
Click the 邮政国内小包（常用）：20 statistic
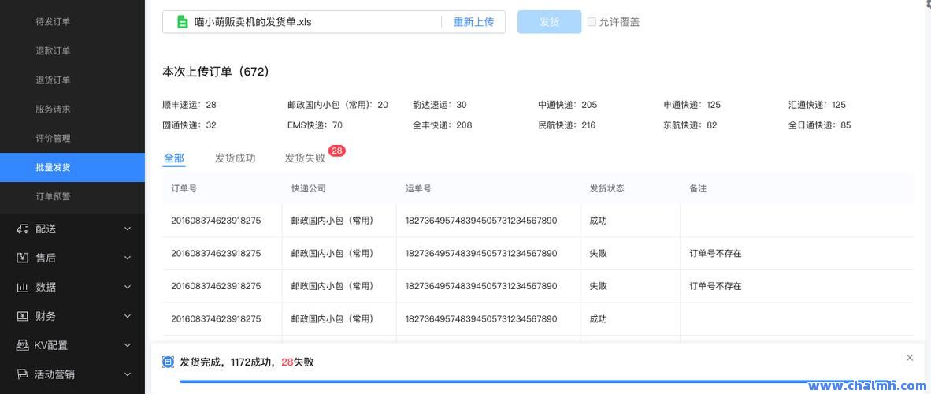(338, 105)
